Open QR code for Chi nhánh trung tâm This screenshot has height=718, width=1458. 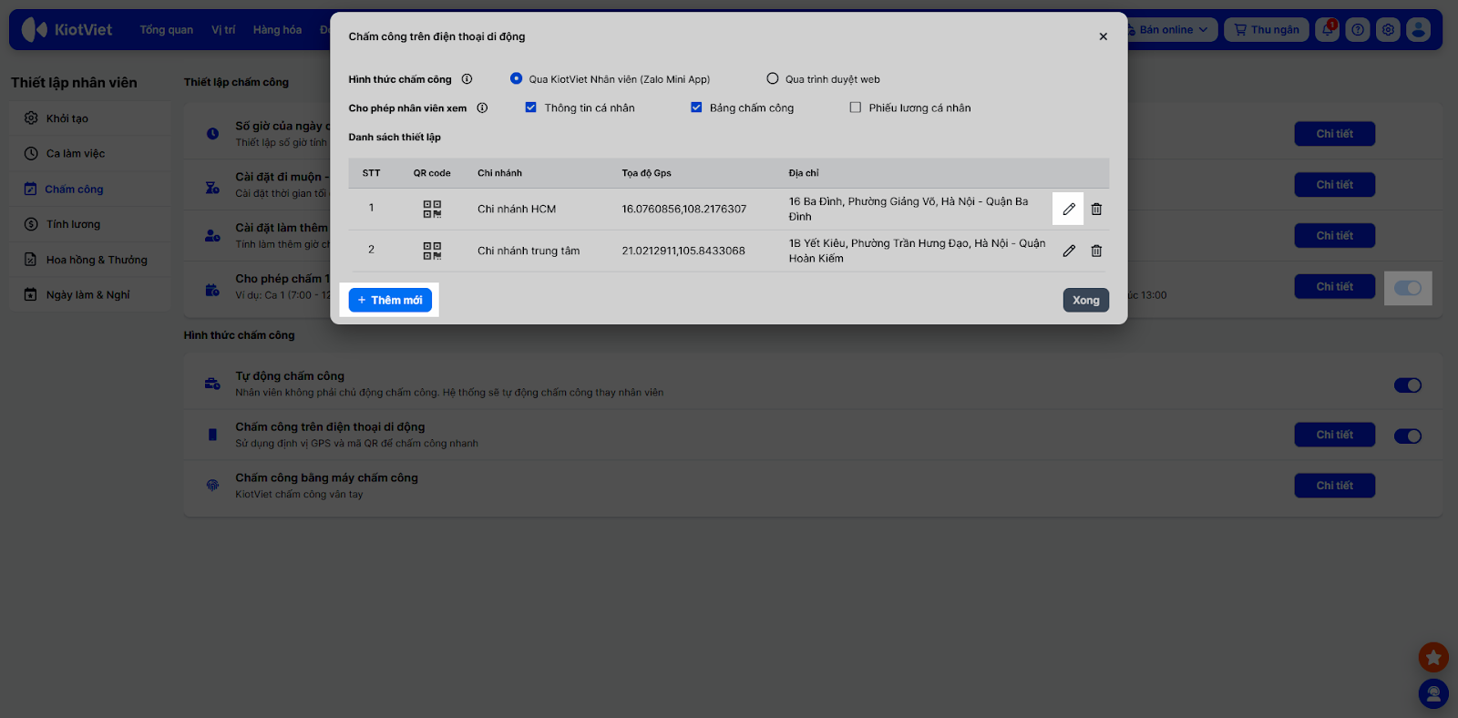432,251
